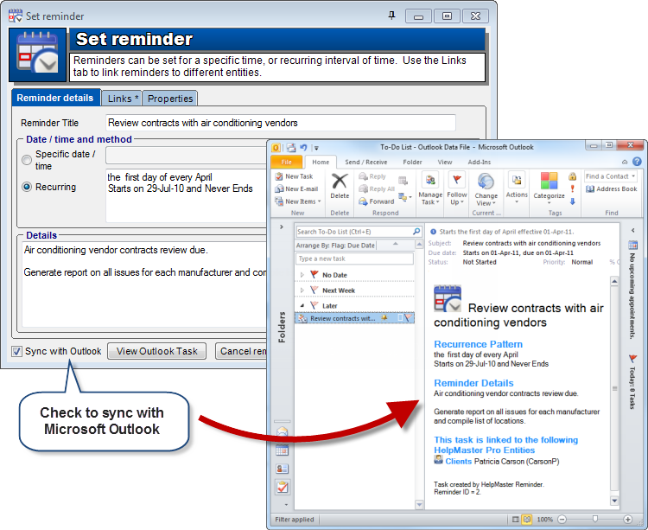The height and width of the screenshot is (530, 648).
Task: Click the Delete X icon in Outlook
Action: [340, 181]
